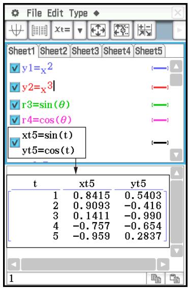Click table scroll up arrow

(x=177, y=173)
